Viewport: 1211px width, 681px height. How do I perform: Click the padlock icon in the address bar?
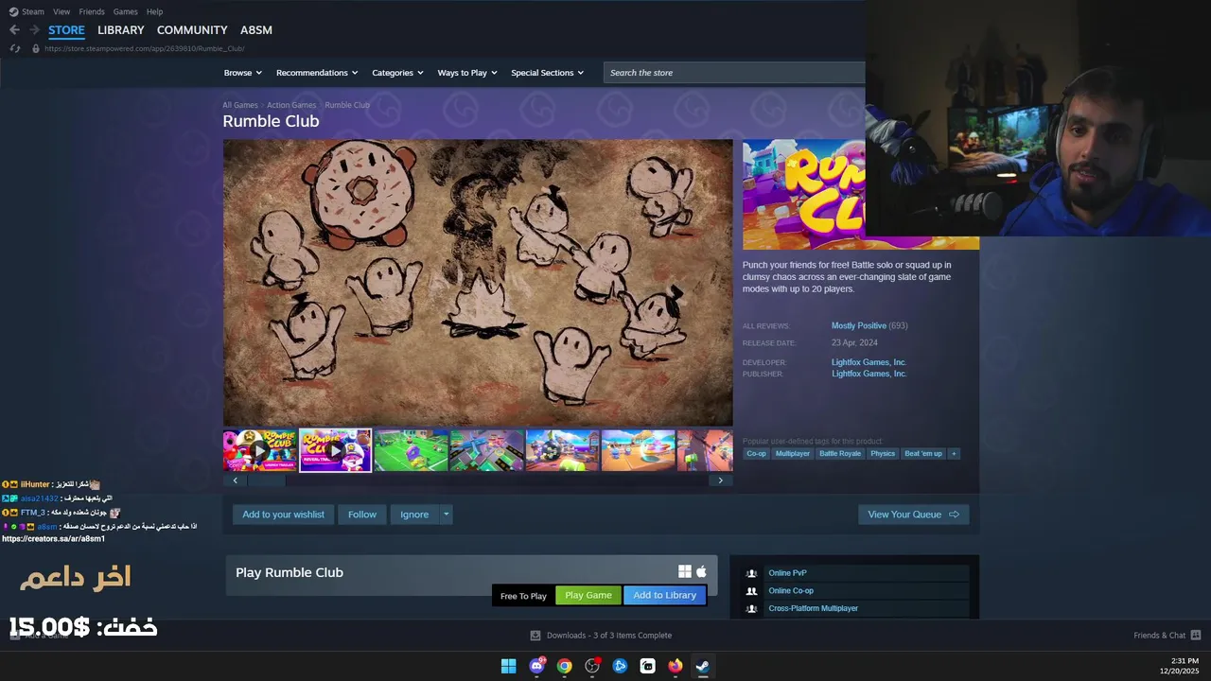point(36,48)
